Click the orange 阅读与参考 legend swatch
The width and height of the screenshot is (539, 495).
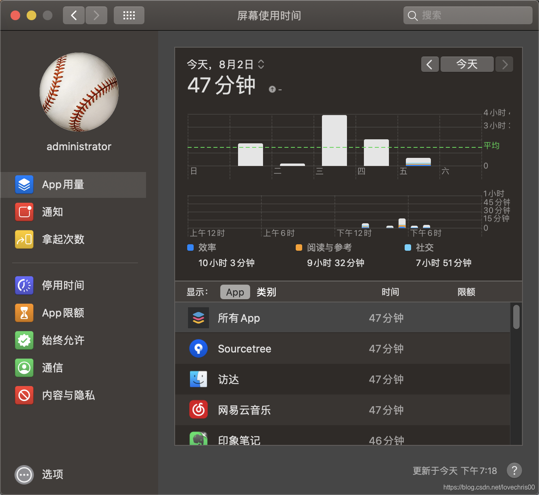point(299,247)
